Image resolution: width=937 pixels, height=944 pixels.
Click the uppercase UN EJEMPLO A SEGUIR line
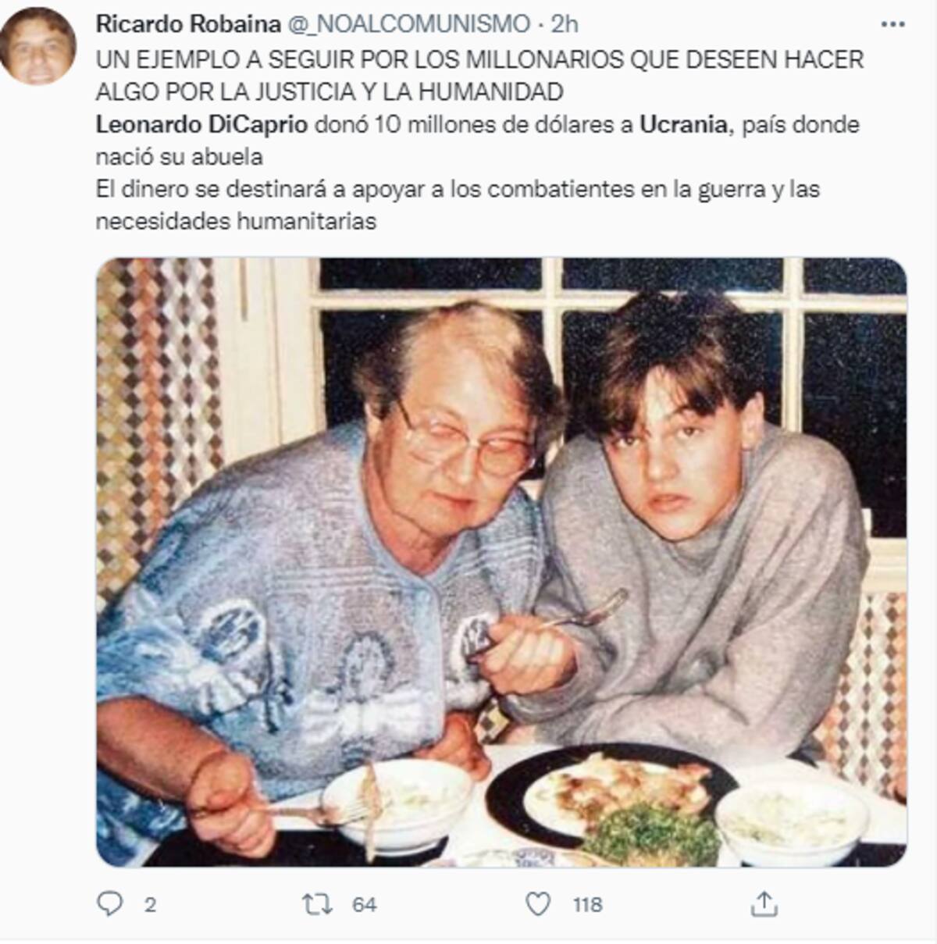(x=479, y=60)
